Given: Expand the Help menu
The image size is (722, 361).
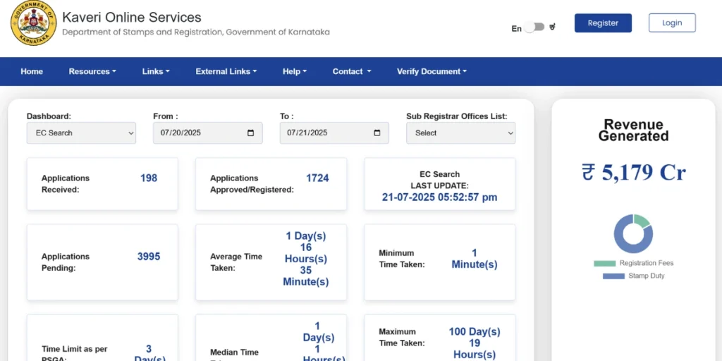Looking at the screenshot, I should click(294, 71).
